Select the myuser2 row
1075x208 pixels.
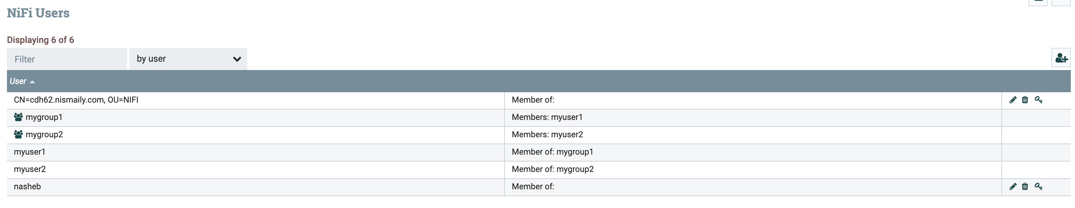click(x=250, y=169)
